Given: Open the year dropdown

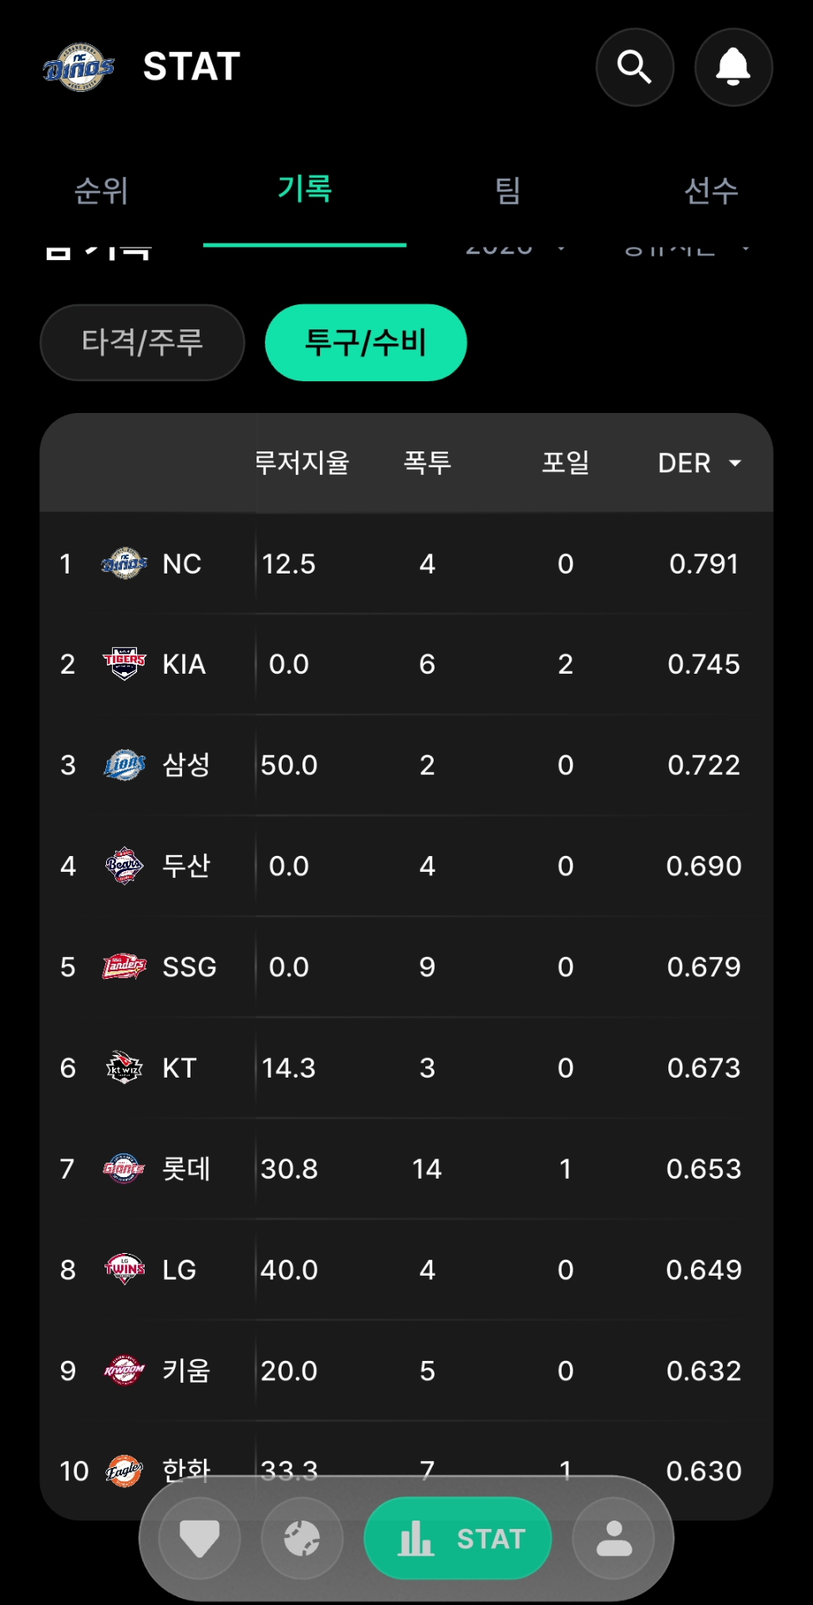Looking at the screenshot, I should point(513,248).
